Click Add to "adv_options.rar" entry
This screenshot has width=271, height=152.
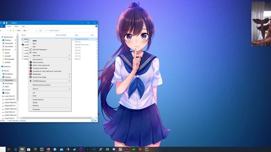click(50, 65)
